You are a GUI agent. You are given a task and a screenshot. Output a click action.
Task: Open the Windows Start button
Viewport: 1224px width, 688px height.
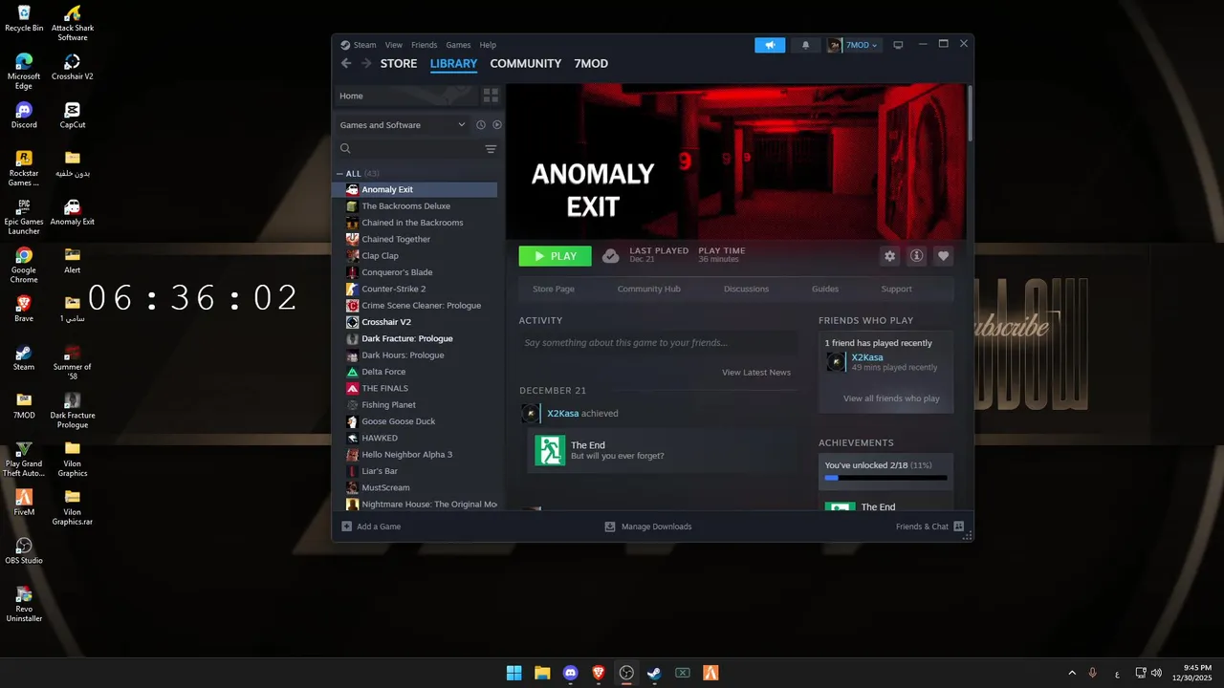pos(514,673)
